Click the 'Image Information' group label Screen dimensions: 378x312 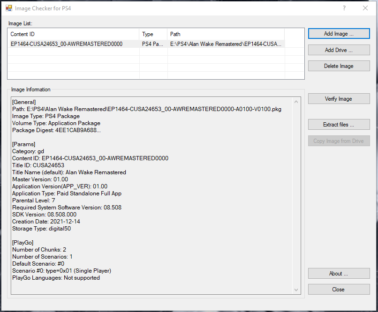31,89
